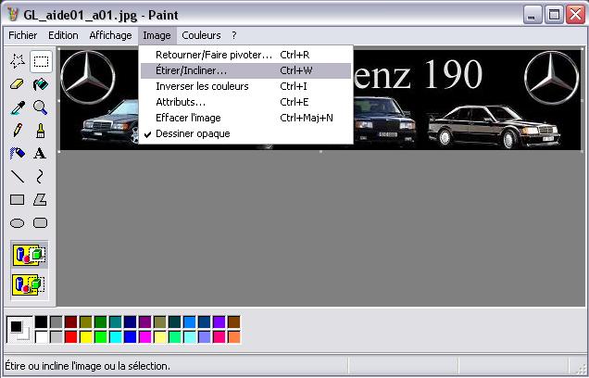
Task: Select the Rounded Rectangle tool
Action: coord(40,223)
